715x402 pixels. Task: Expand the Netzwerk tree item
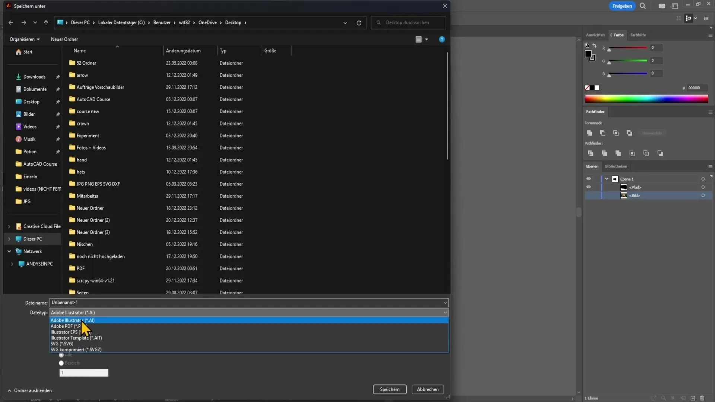9,251
